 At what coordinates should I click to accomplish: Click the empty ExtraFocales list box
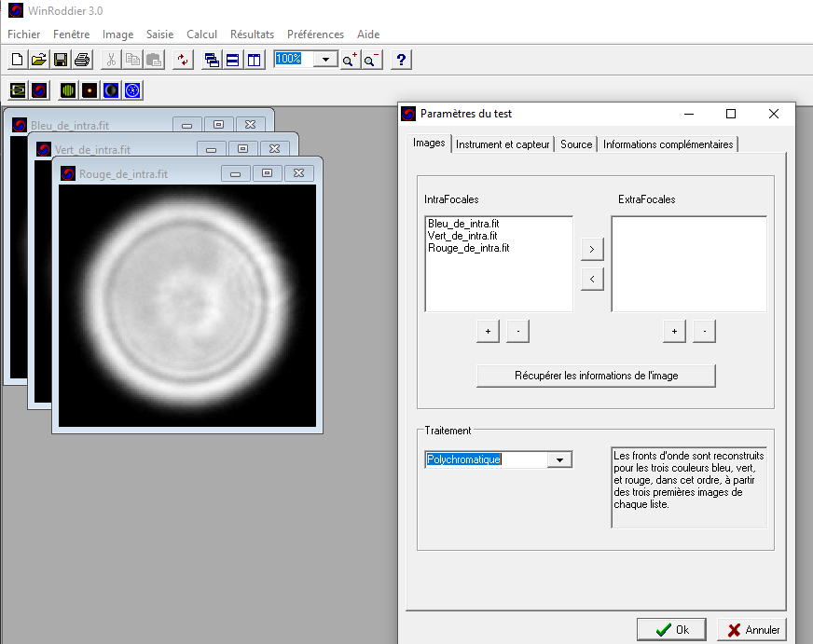point(689,265)
